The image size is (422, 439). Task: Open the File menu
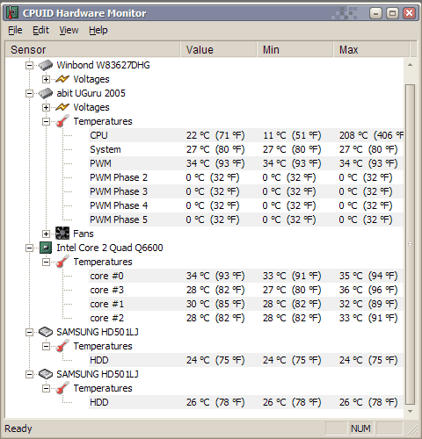click(x=15, y=30)
